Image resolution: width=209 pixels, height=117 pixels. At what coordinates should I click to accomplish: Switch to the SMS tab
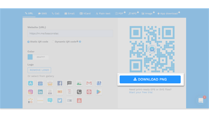click(42, 14)
